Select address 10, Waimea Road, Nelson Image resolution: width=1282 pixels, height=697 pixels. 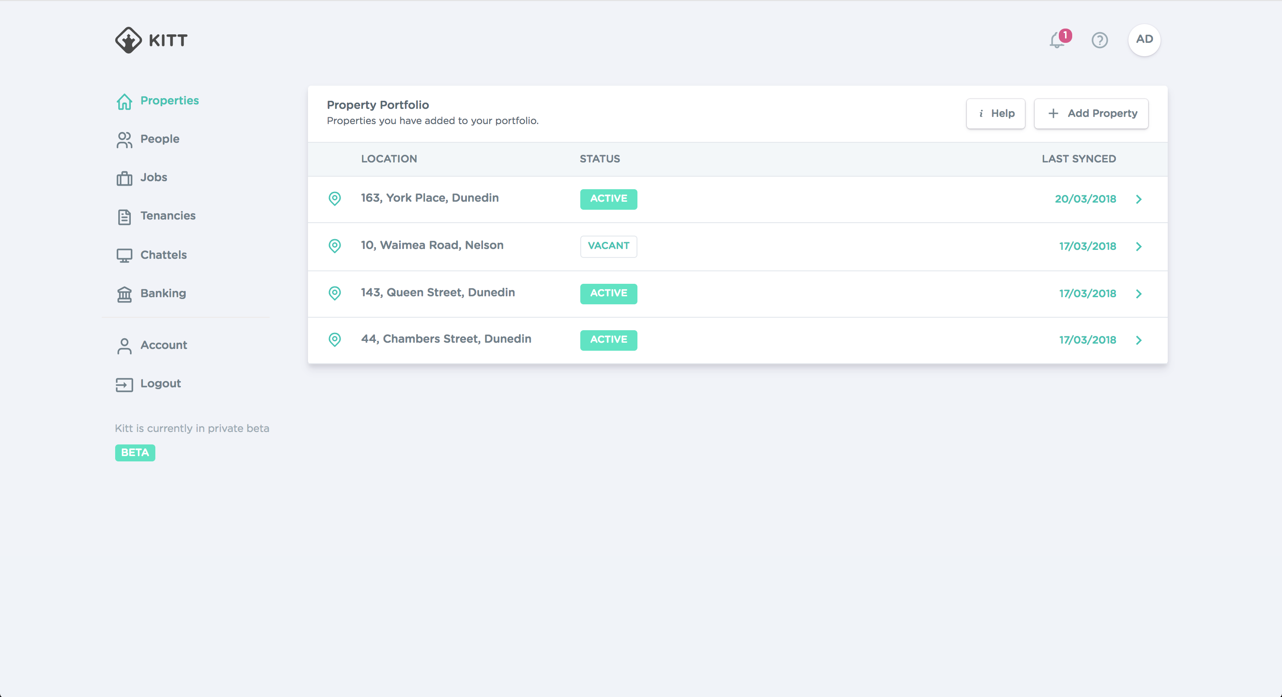click(x=432, y=245)
